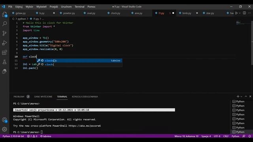The height and width of the screenshot is (142, 253).
Task: Open the Testing flask view
Action: [4, 62]
